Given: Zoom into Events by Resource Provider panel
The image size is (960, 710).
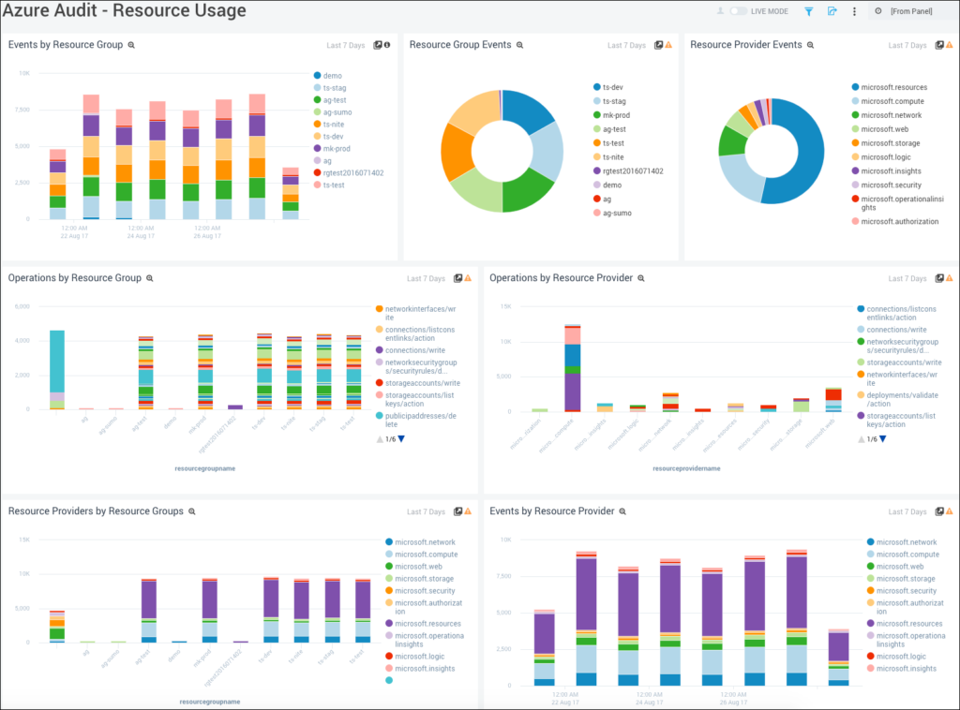Looking at the screenshot, I should click(x=622, y=511).
